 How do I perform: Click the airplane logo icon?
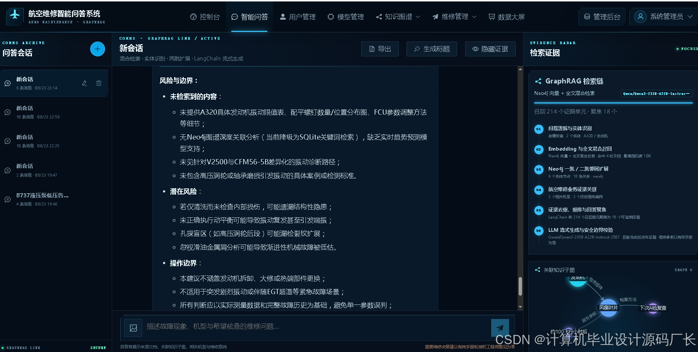tap(15, 16)
